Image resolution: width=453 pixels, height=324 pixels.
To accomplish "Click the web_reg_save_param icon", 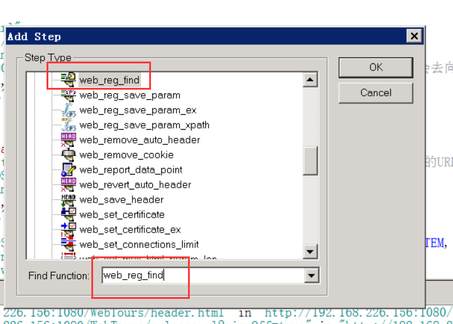I will (69, 95).
